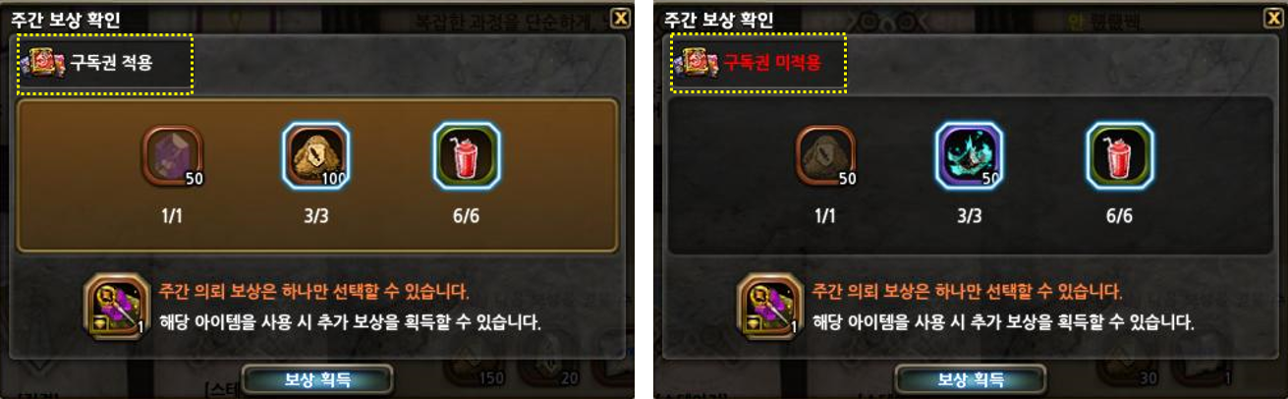1288x399 pixels.
Task: Click the key item icon in right window
Action: [x=769, y=307]
